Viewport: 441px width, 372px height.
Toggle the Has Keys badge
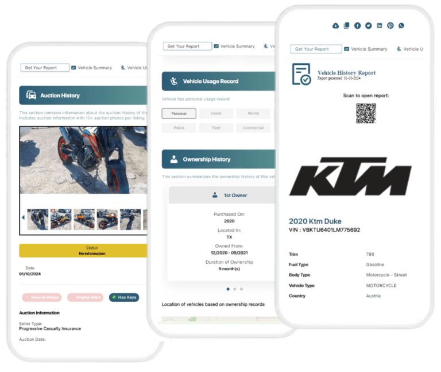tap(124, 297)
